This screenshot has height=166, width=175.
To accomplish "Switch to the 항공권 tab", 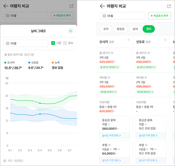I will pyautogui.click(x=120, y=29).
